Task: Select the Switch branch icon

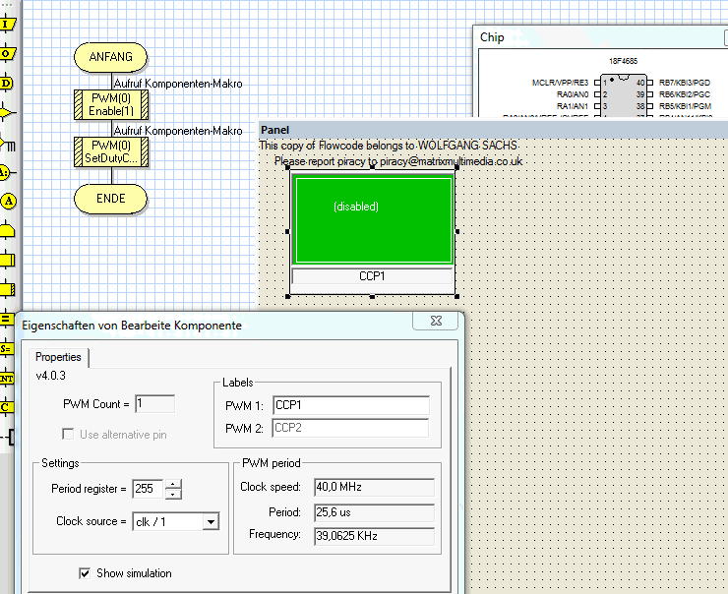Action: pyautogui.click(x=7, y=143)
